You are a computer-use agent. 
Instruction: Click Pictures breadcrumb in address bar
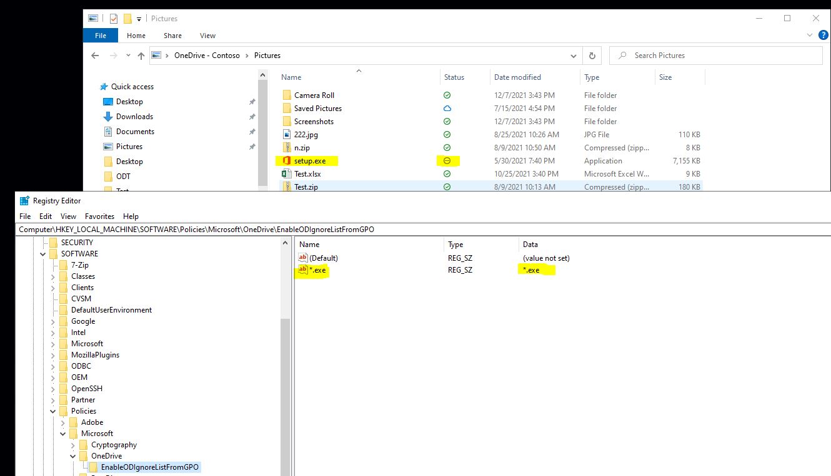[x=267, y=56]
